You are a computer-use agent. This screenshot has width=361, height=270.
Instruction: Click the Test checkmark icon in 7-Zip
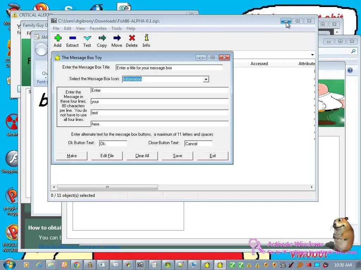coord(87,38)
